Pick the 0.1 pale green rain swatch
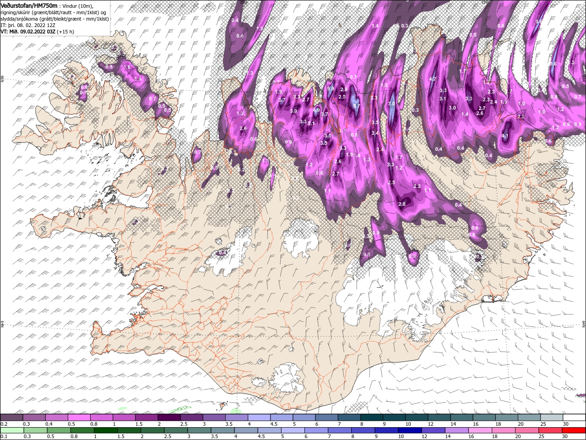This screenshot has height=440, width=586. tap(11, 430)
